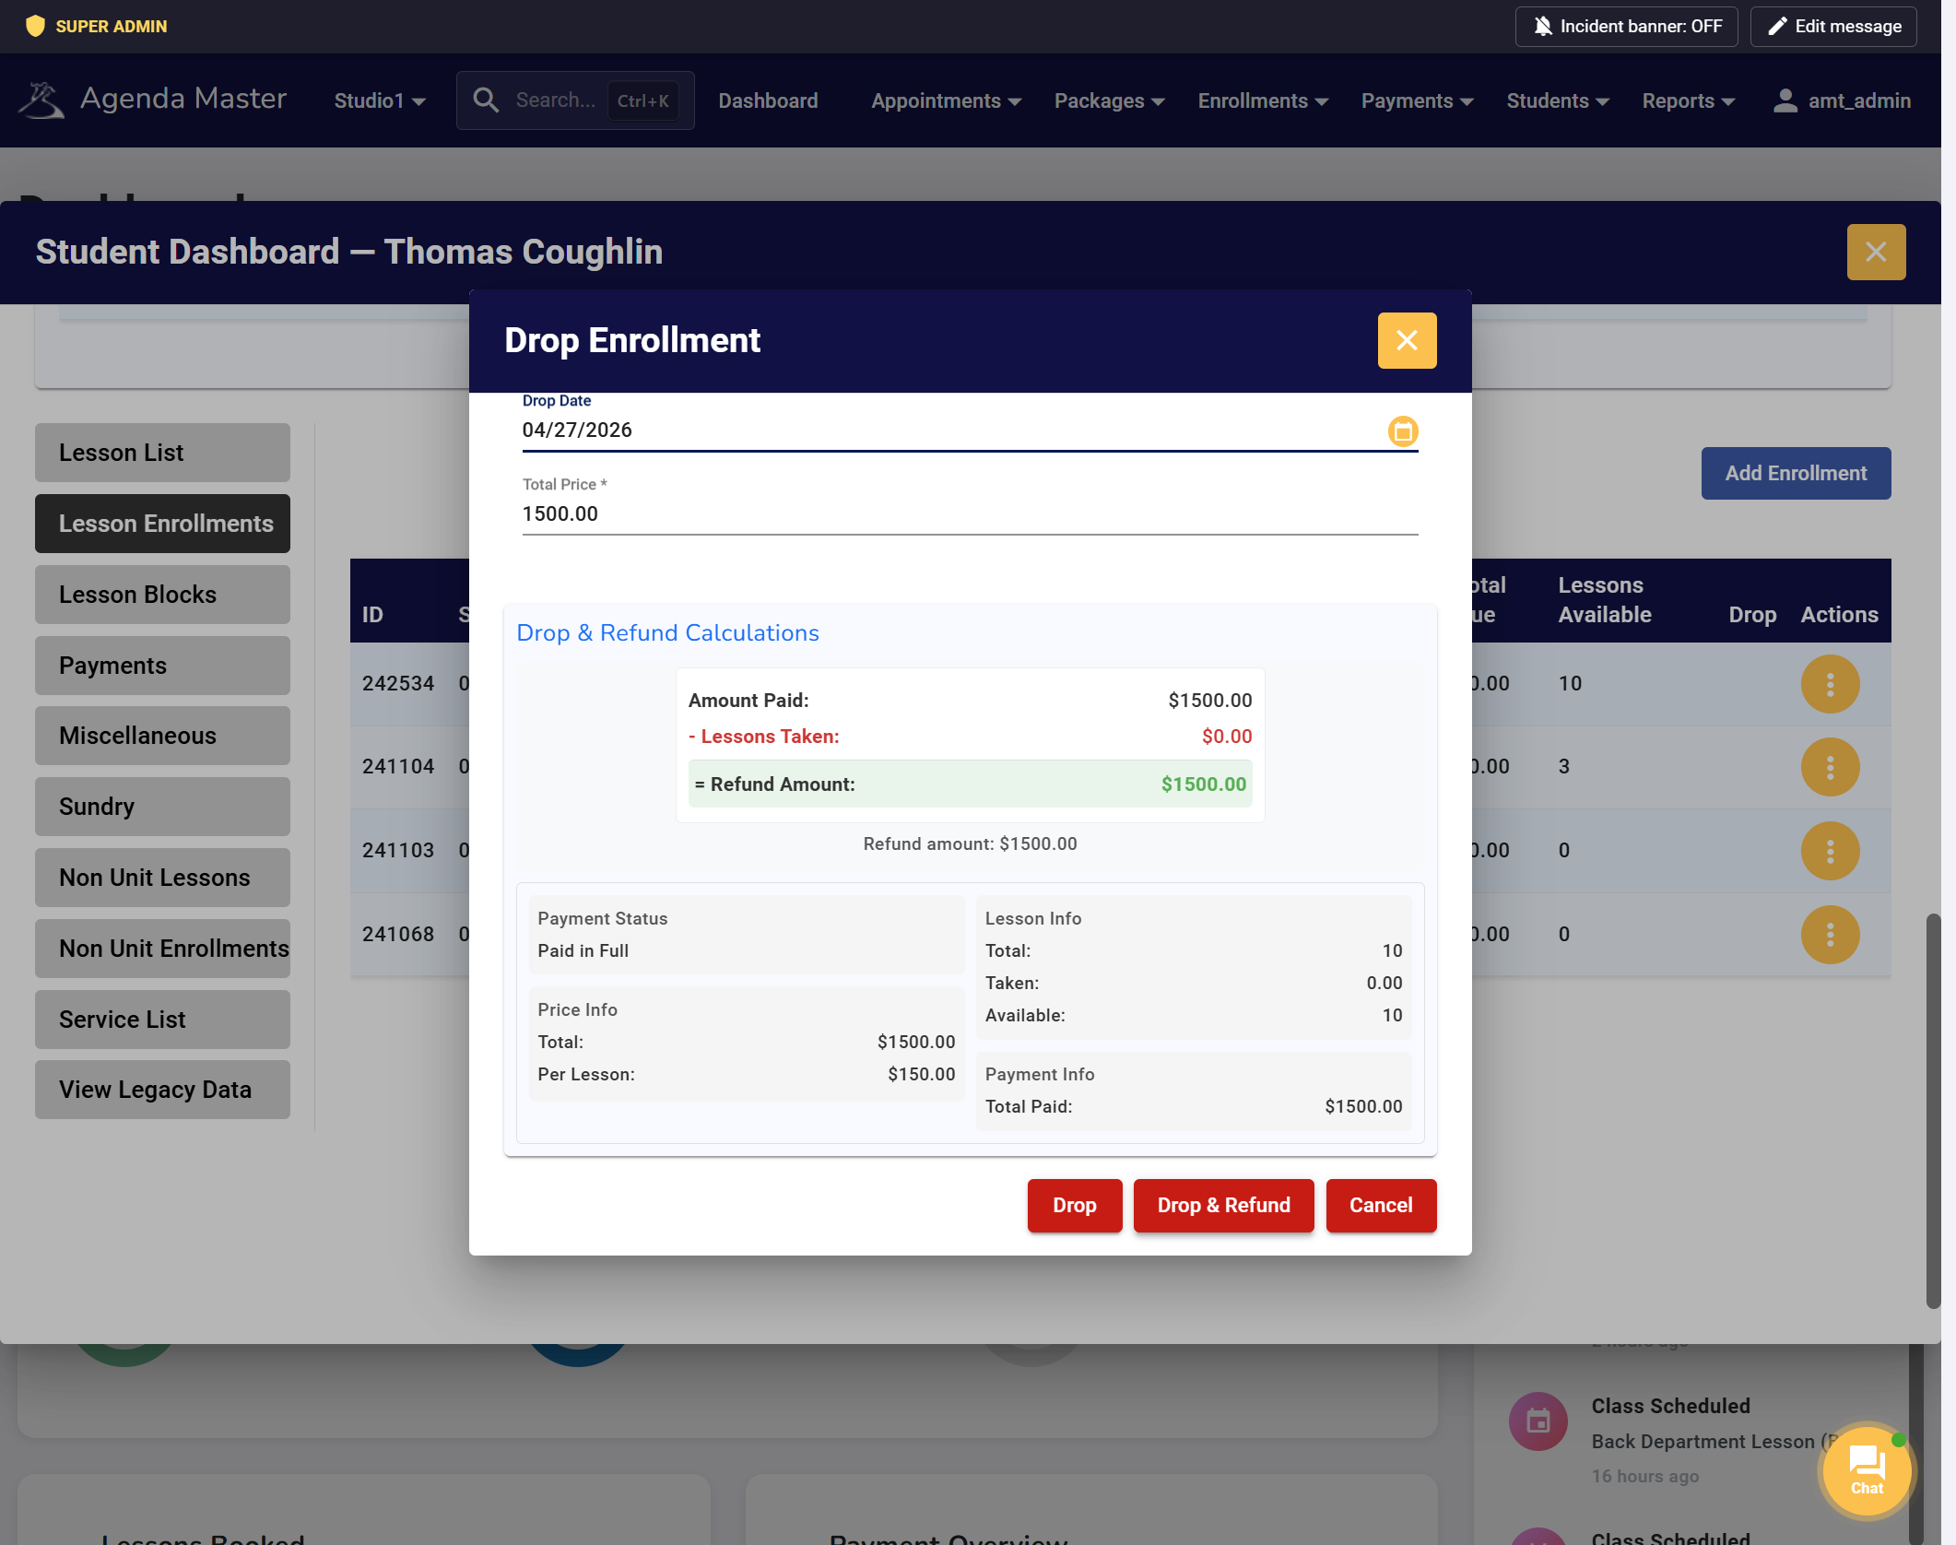Select the Lesson Blocks sidebar tab
Viewport: 1956px width, 1545px height.
click(162, 595)
